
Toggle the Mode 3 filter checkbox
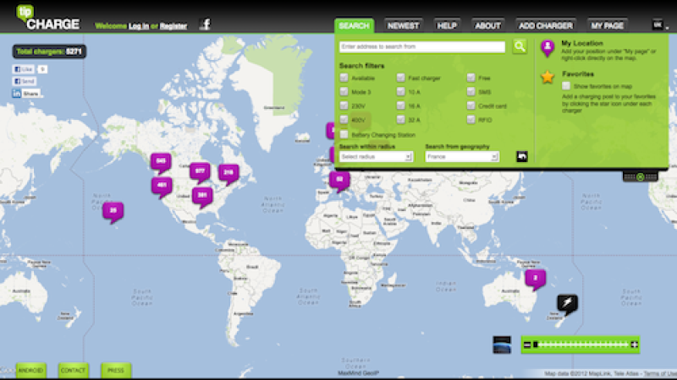point(344,91)
